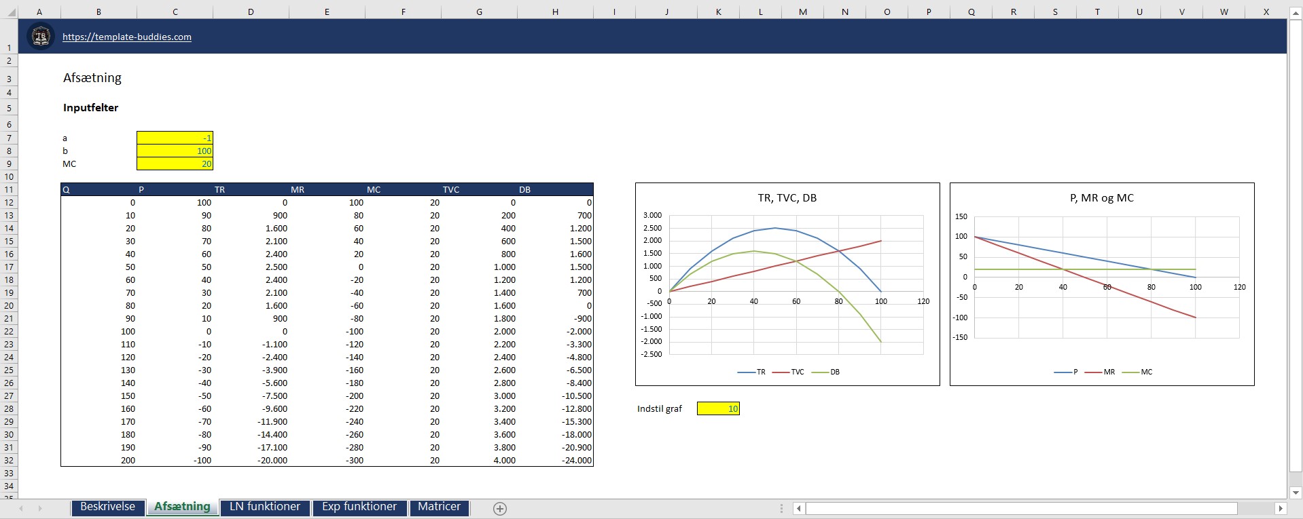Screen dimensions: 1303x519
Task: Select the yellow MC input cell
Action: (x=175, y=164)
